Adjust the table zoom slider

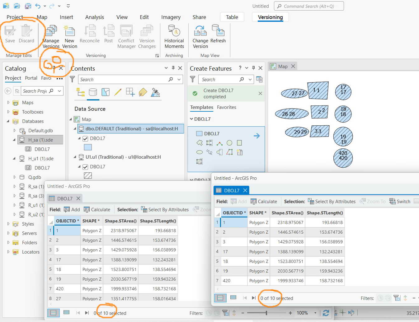266,313
